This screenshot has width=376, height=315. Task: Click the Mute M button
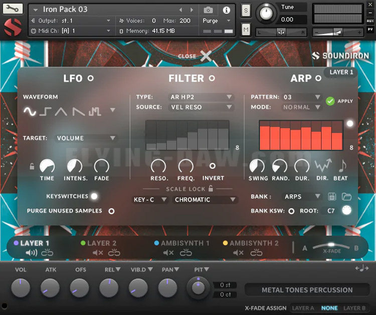(x=246, y=29)
